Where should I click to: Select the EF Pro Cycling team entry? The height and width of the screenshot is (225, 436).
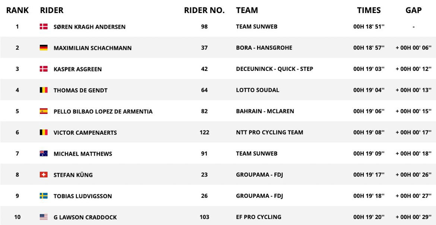coord(258,217)
